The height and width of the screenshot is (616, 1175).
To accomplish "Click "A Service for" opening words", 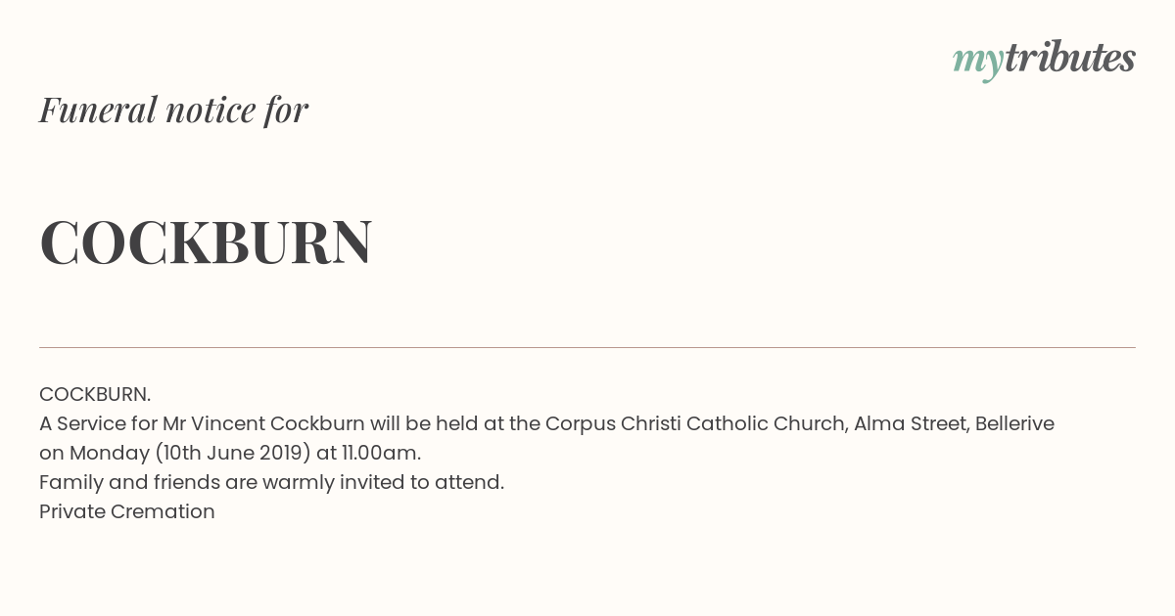I will (x=98, y=423).
